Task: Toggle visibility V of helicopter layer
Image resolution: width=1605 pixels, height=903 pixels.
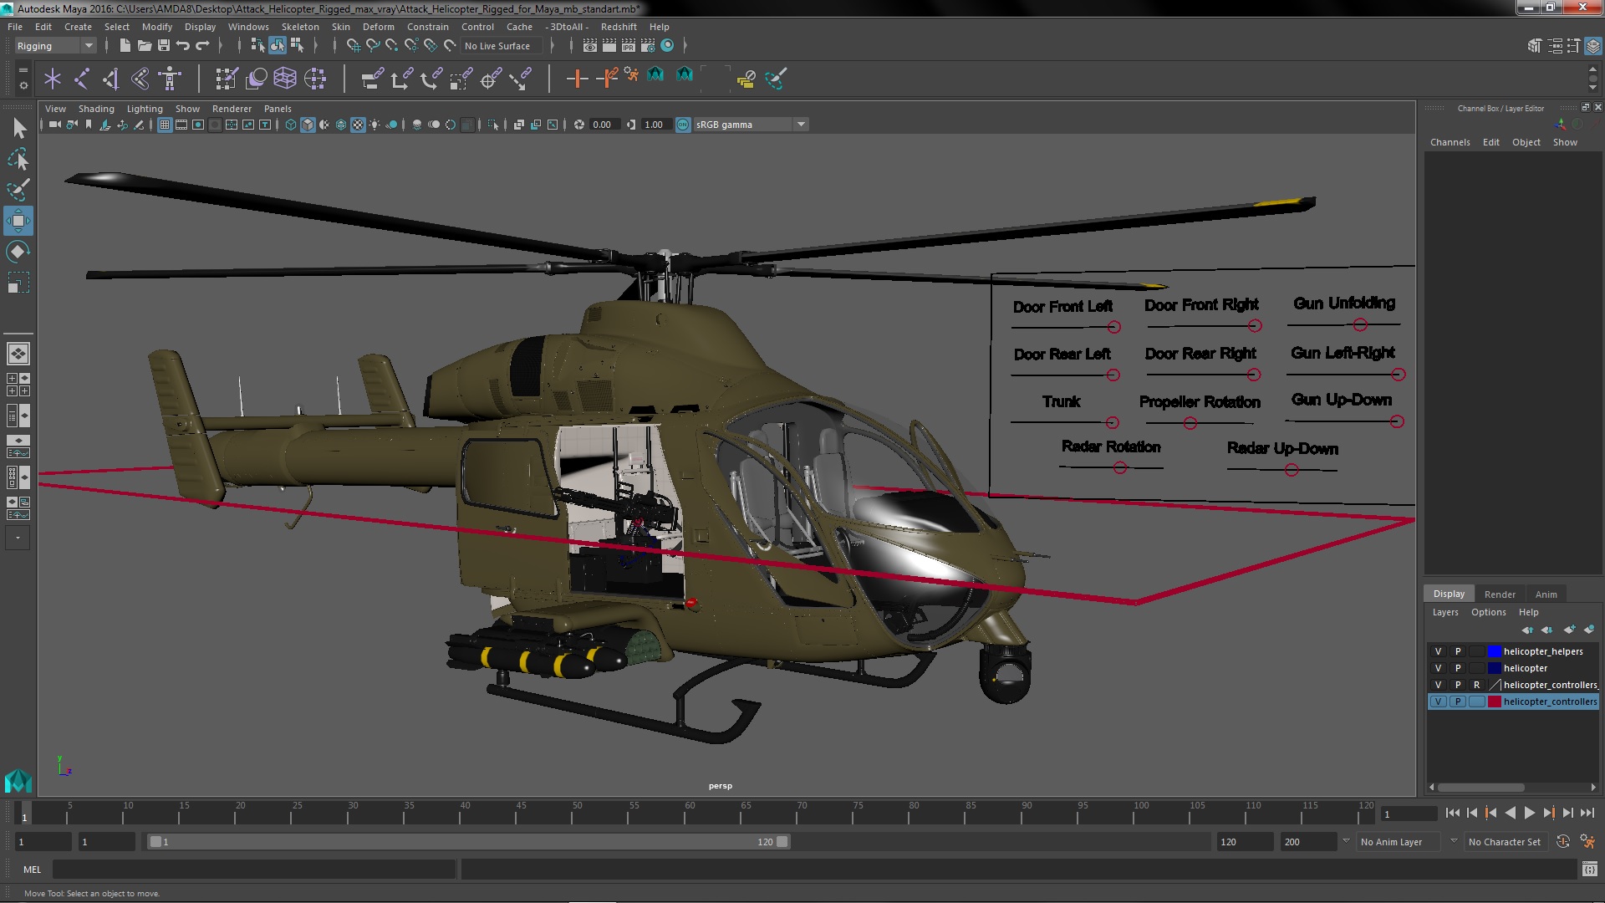Action: pyautogui.click(x=1438, y=668)
